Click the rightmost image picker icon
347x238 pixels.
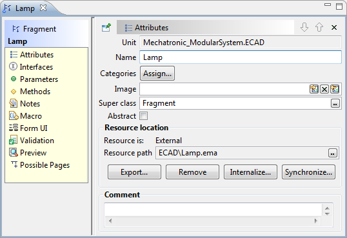click(334, 89)
